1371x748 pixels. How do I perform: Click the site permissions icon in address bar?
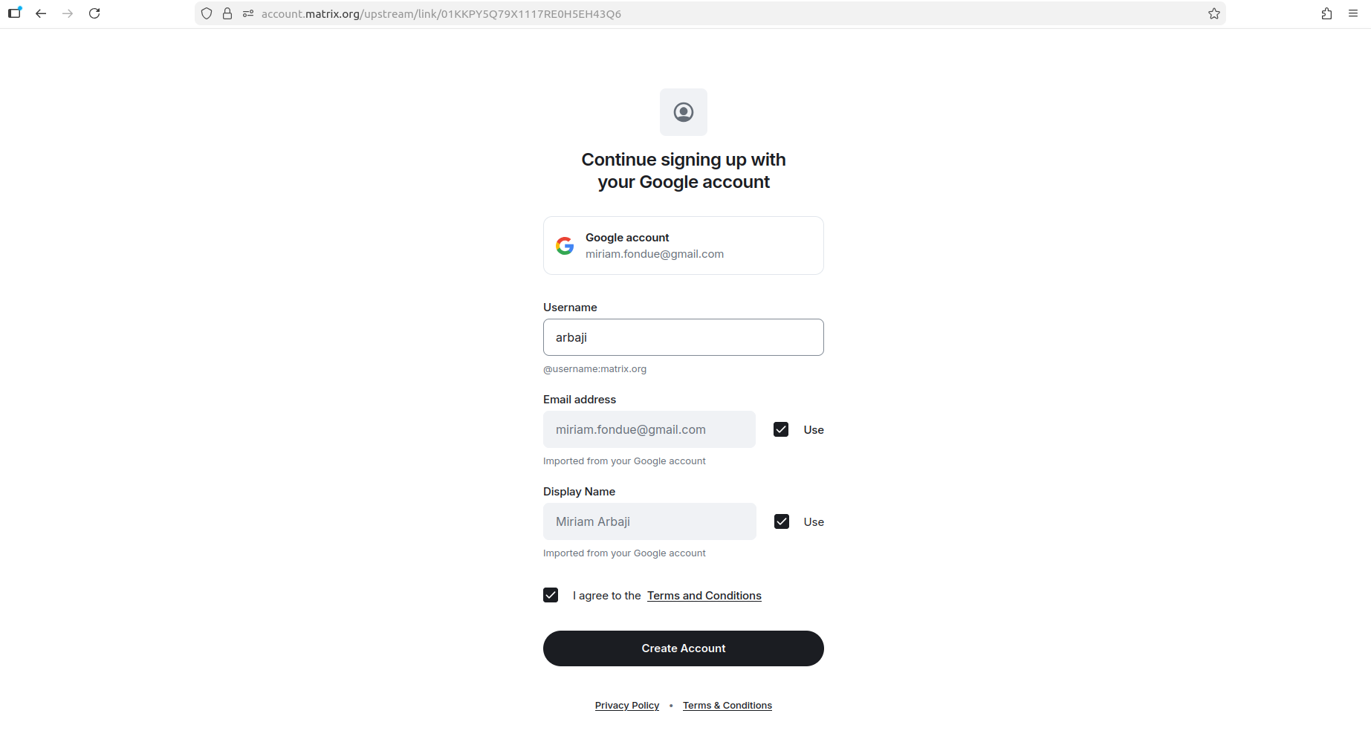(x=248, y=13)
